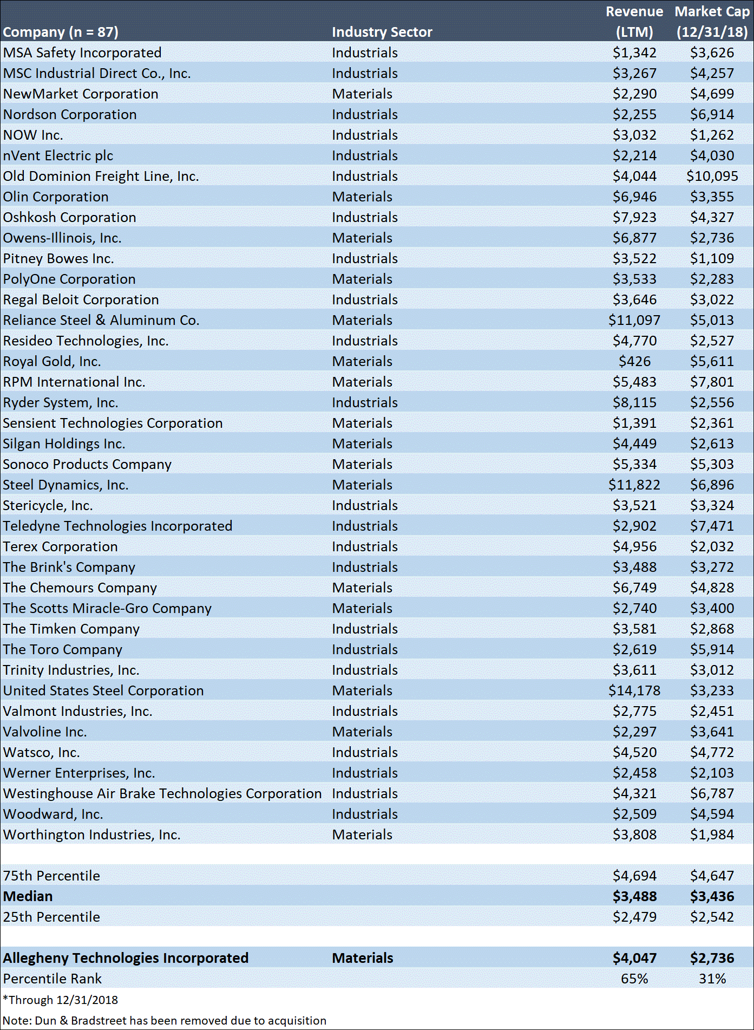754x1030 pixels.
Task: Click 'The Chemours Company' name
Action: (80, 588)
